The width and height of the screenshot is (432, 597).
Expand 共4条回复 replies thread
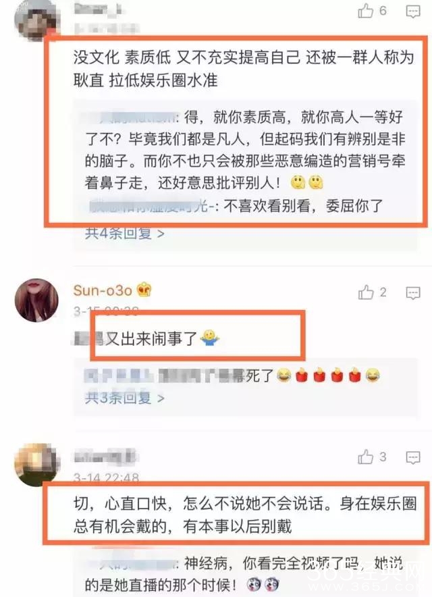tap(124, 232)
